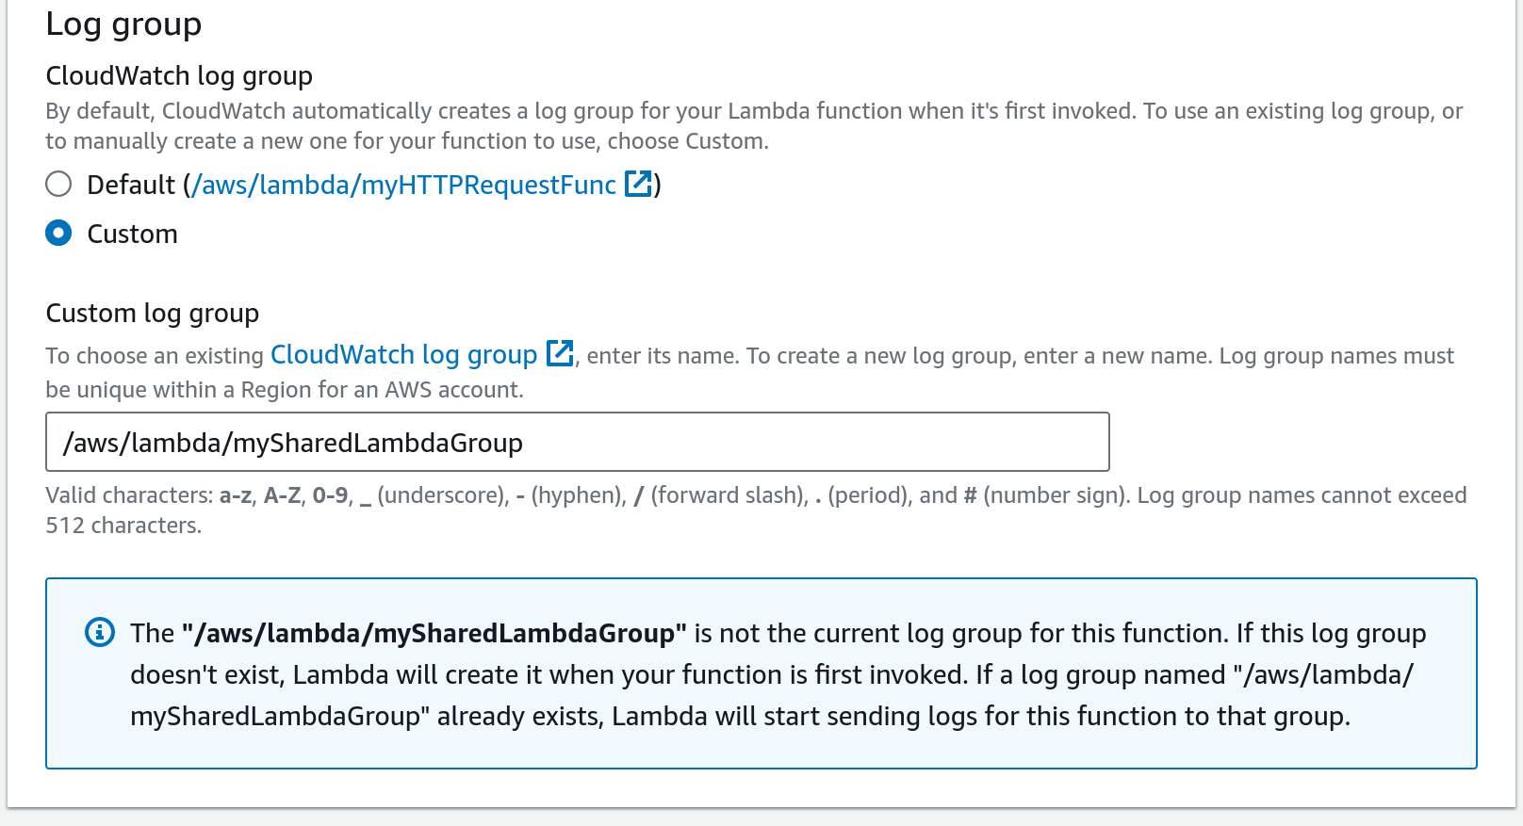Click the "512 characters." constraint text
Viewport: 1523px width, 826px height.
tap(123, 526)
